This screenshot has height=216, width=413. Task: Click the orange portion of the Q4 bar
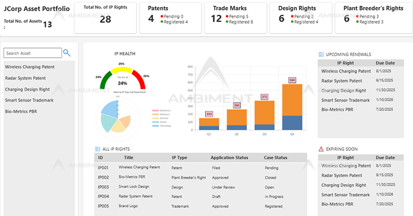292,100
